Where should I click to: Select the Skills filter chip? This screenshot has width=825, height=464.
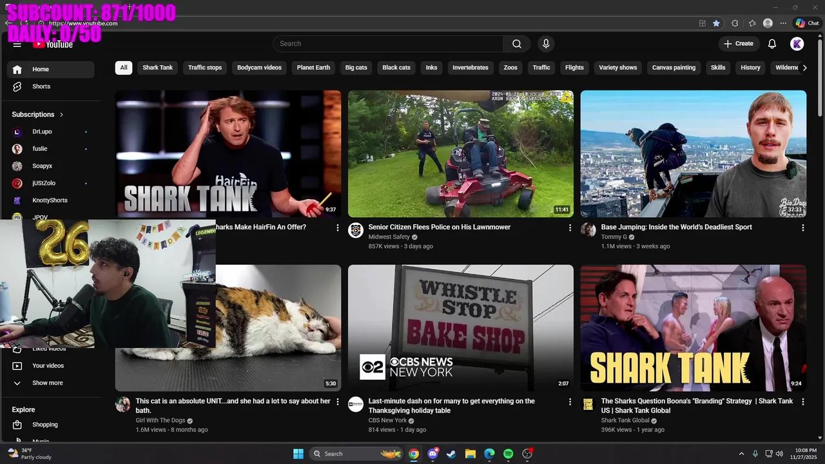pyautogui.click(x=718, y=68)
